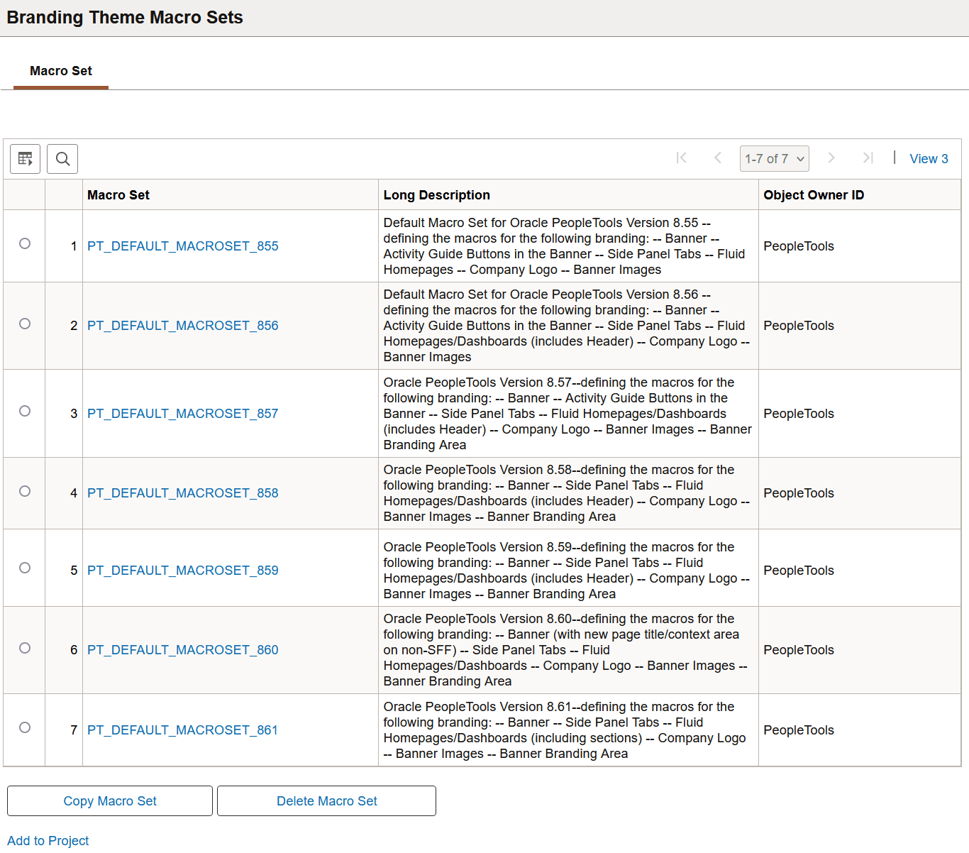
Task: Select radio button for PT_DEFAULT_MACROSET_855 row
Action: click(25, 243)
